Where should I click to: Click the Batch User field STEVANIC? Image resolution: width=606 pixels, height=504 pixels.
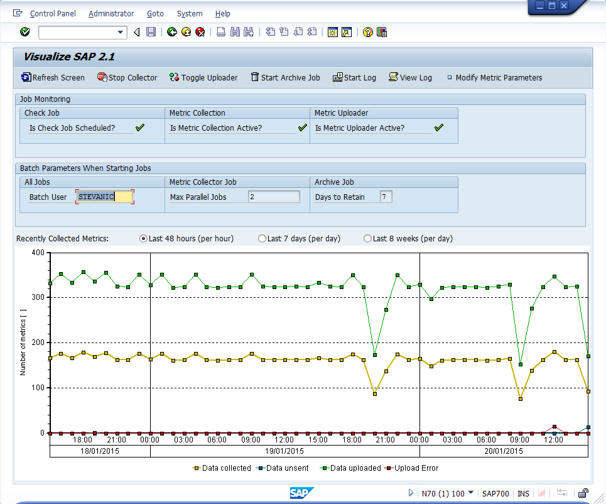click(x=105, y=197)
